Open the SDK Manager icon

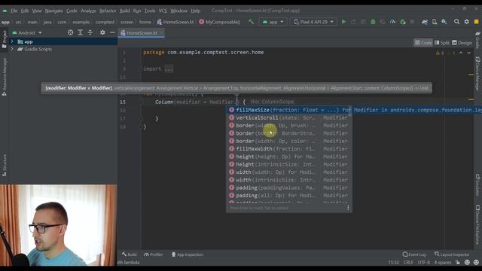(x=444, y=22)
